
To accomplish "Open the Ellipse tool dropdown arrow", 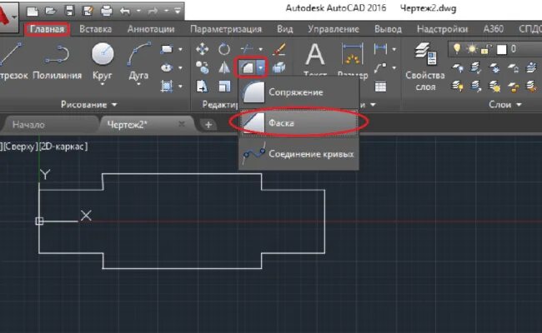I will click(180, 67).
